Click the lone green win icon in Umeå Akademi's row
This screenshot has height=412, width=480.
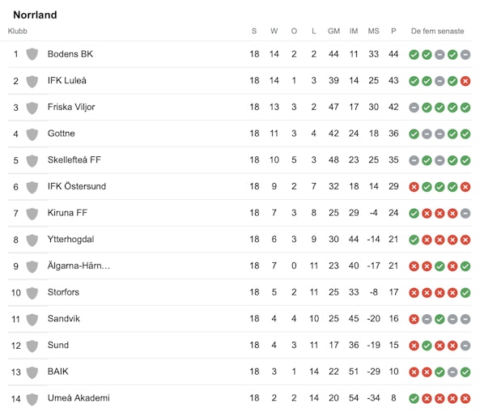[414, 398]
